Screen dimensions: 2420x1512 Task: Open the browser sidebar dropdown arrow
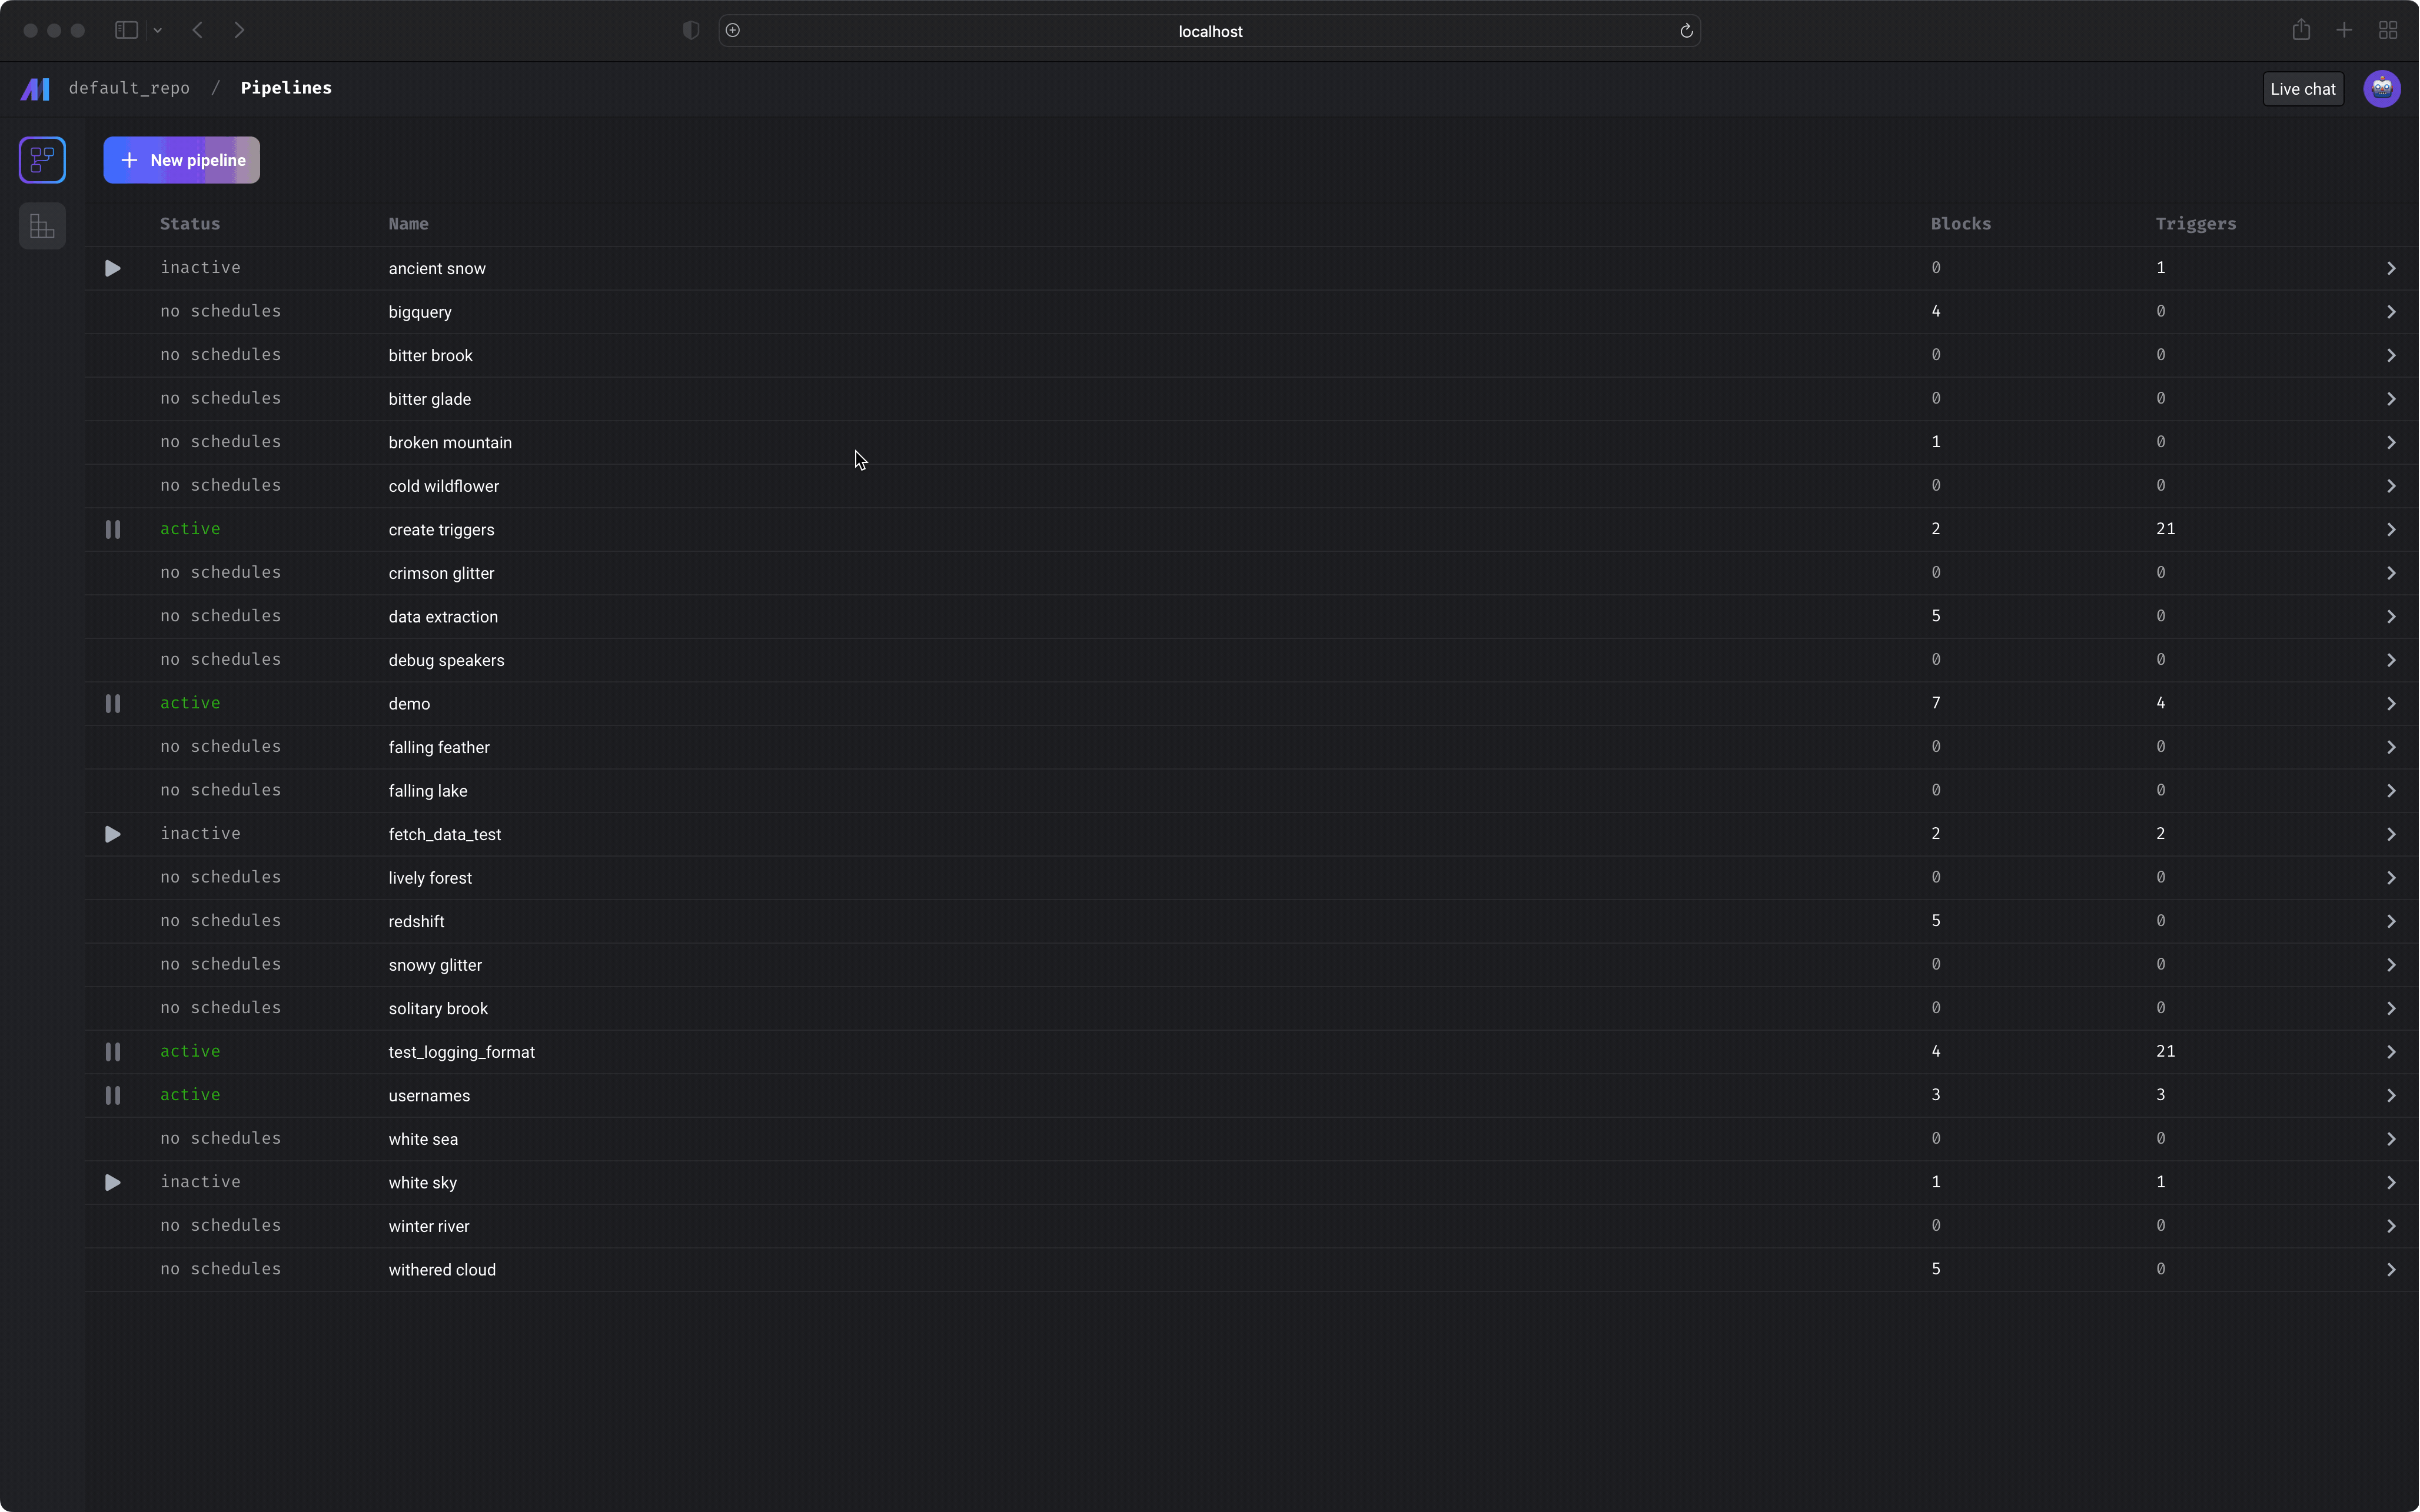tap(158, 31)
